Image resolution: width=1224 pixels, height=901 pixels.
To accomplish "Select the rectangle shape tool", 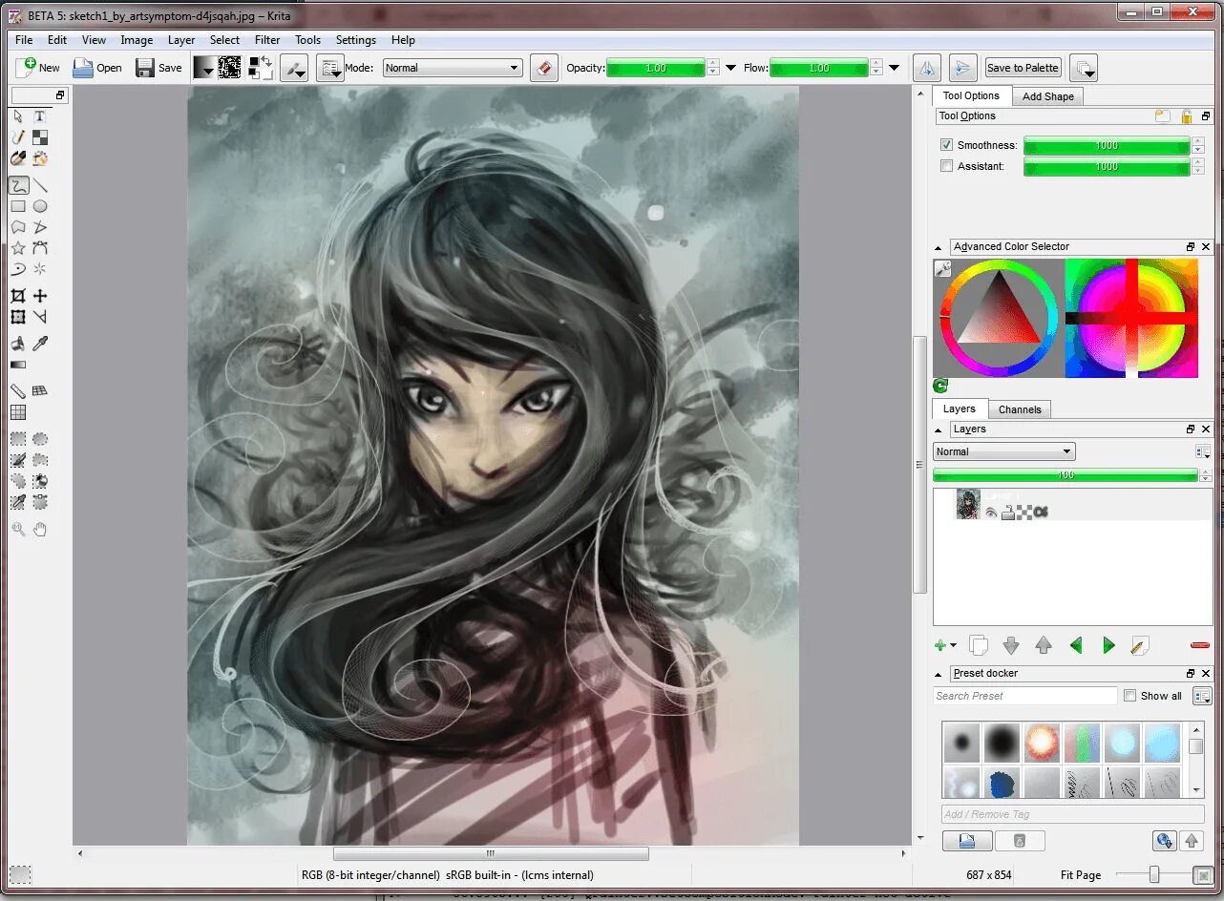I will (18, 206).
